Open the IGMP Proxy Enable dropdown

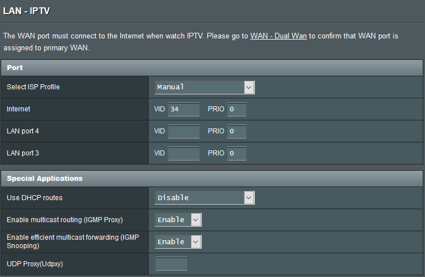click(x=178, y=220)
